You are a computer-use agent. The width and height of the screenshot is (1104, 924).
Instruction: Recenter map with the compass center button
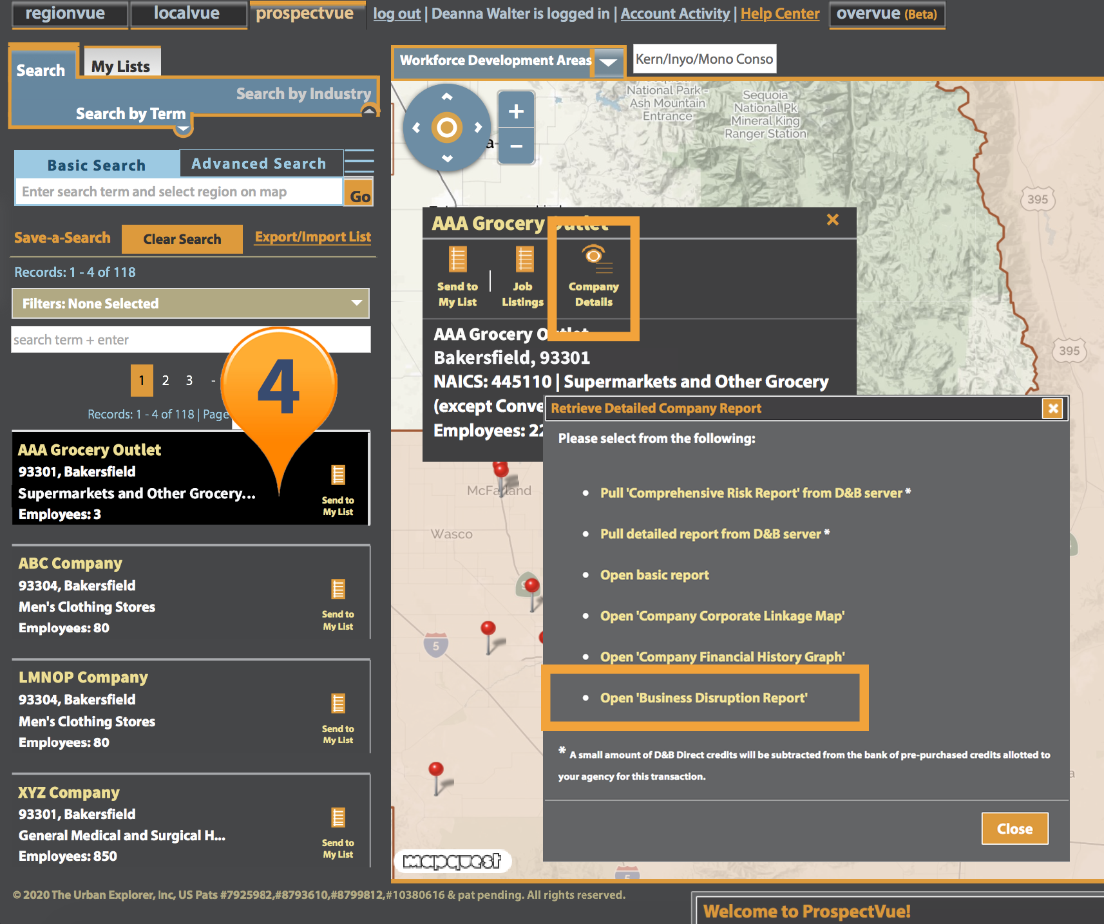coord(447,127)
